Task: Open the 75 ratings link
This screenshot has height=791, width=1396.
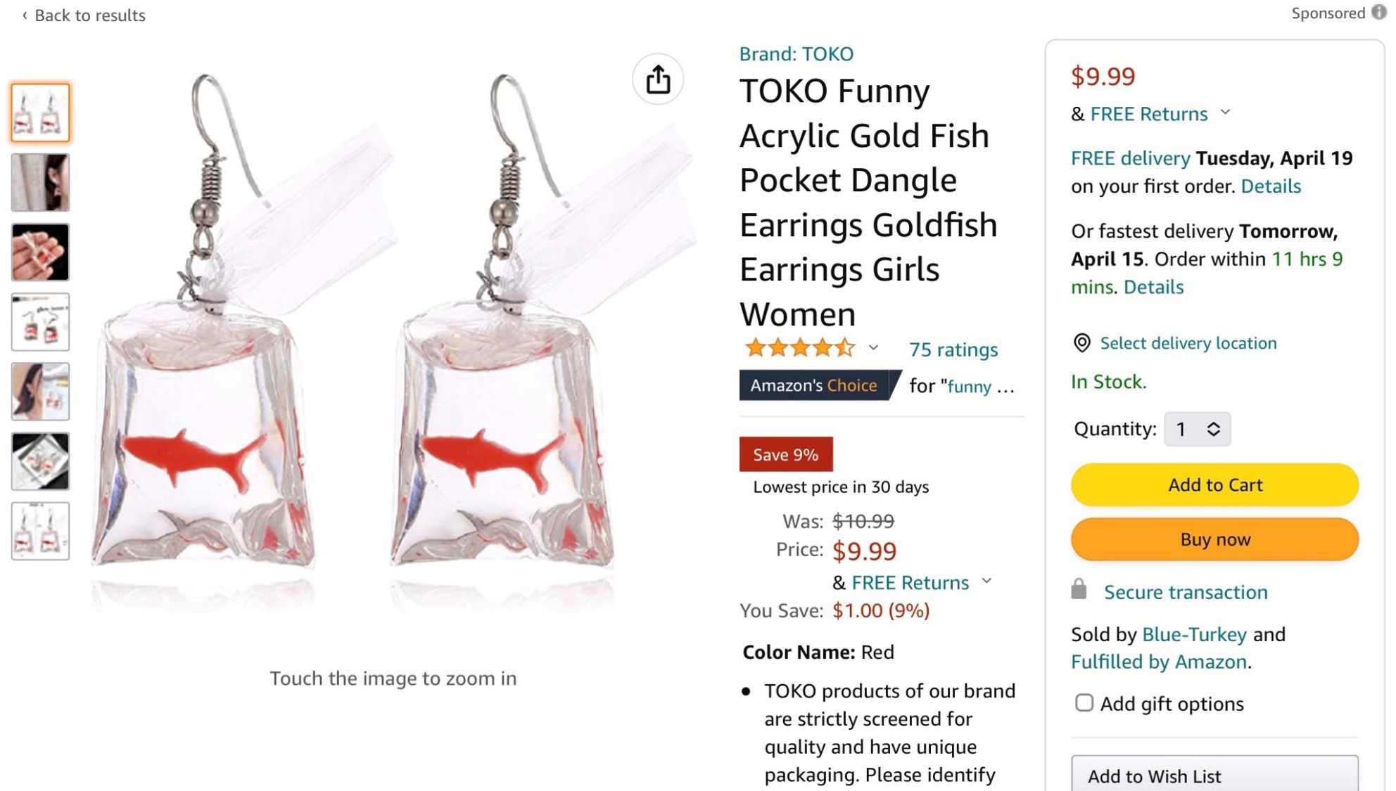Action: coord(953,349)
